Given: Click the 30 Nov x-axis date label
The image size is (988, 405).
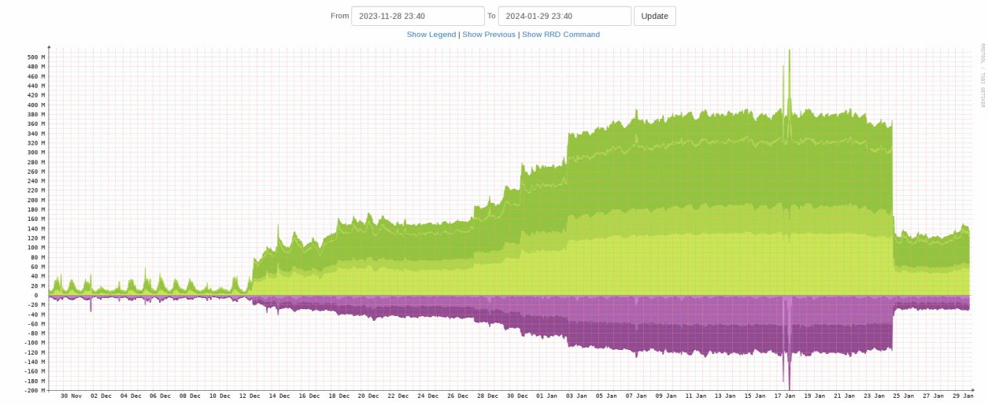Looking at the screenshot, I should 71,396.
